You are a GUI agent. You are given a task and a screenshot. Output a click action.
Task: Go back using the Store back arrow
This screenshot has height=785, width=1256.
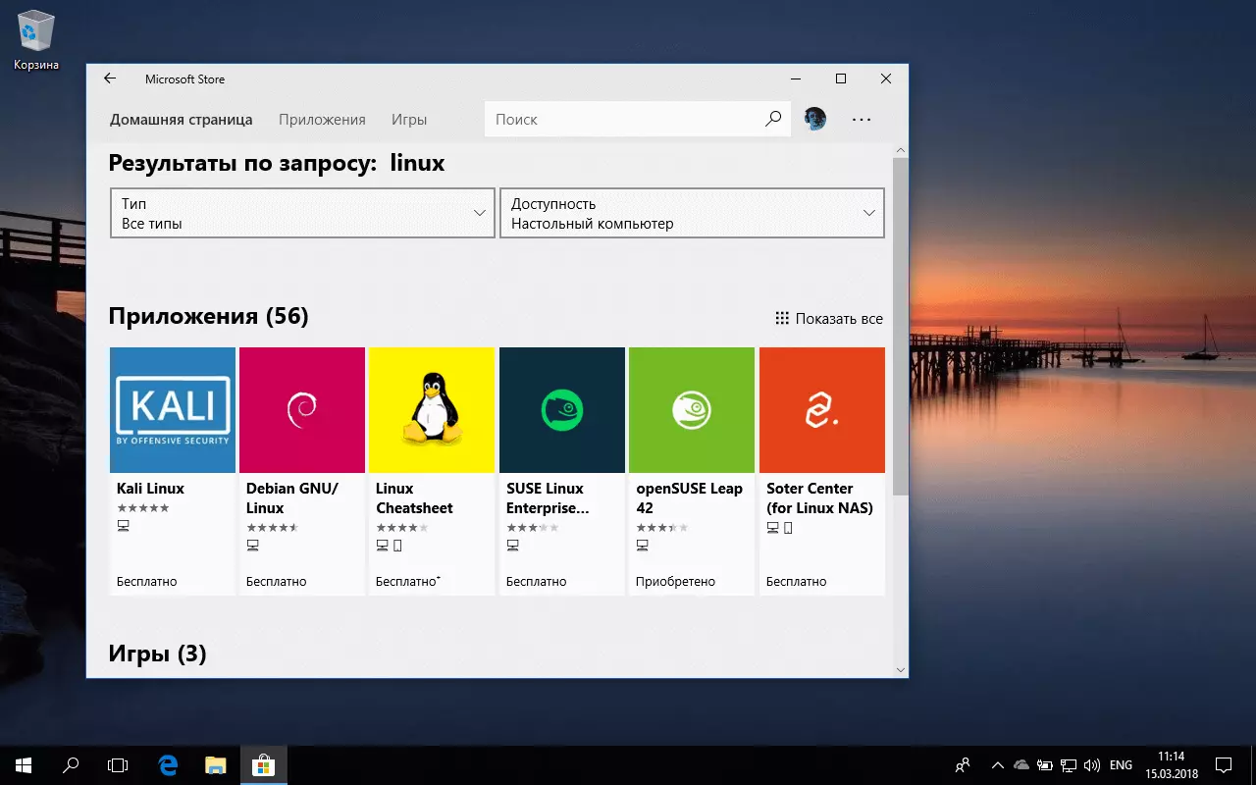coord(110,78)
